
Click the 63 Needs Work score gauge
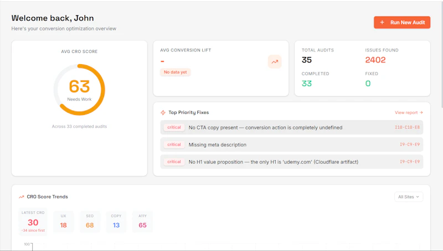(79, 90)
